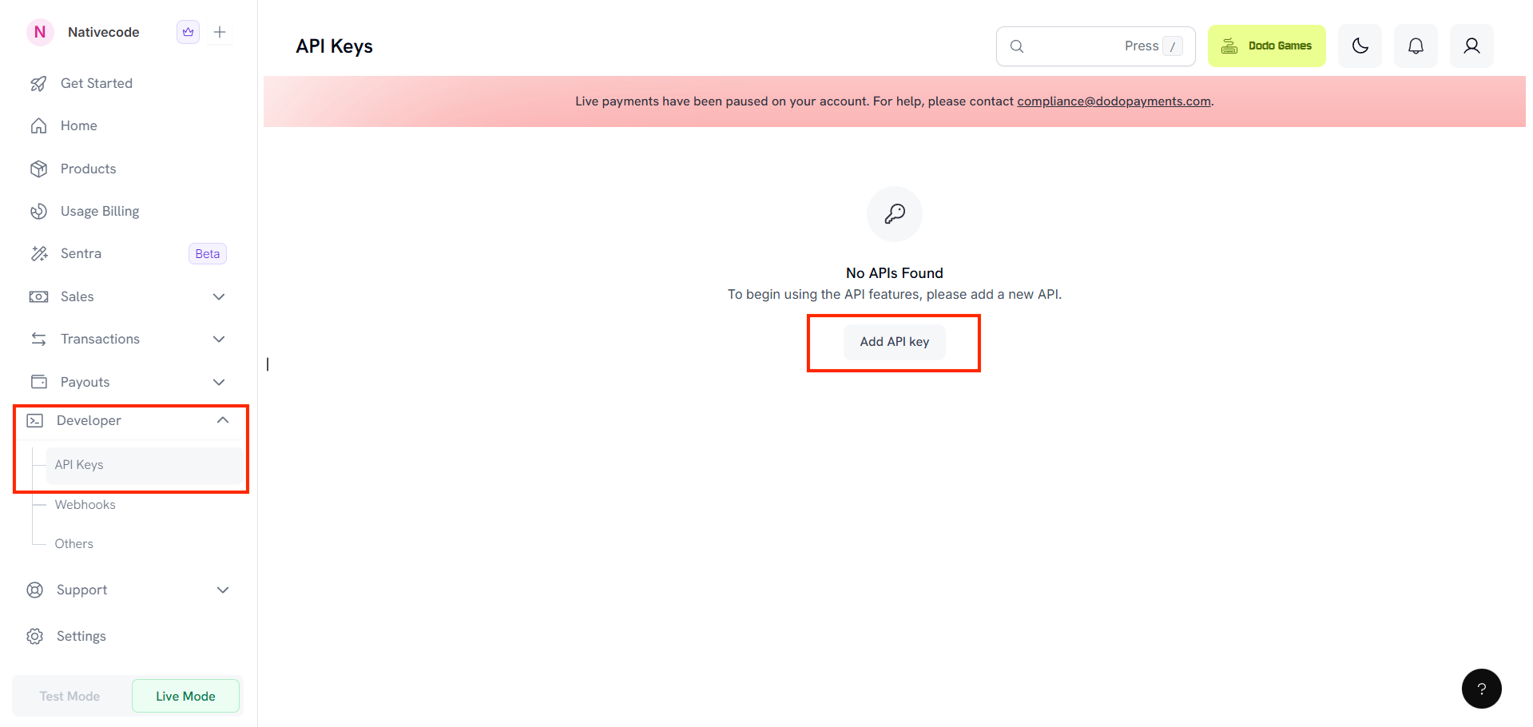Select the Others developer menu item
Image resolution: width=1533 pixels, height=727 pixels.
[73, 543]
